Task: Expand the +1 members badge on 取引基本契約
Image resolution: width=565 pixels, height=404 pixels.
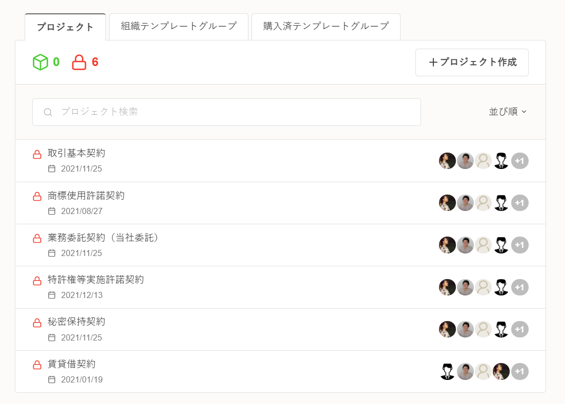Action: coord(519,161)
